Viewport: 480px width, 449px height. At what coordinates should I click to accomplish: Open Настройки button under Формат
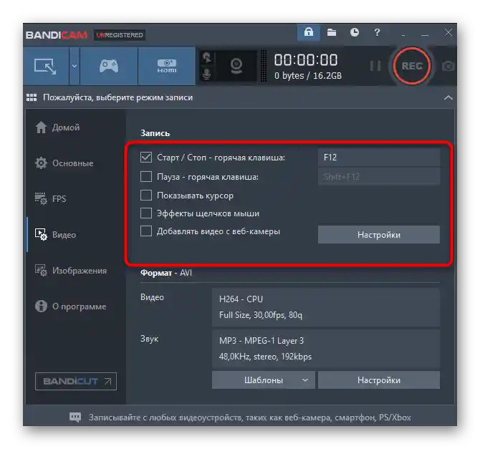click(379, 380)
